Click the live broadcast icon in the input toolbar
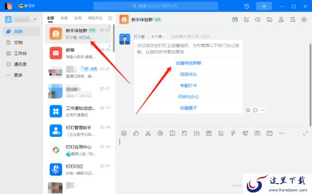Screen dimensions: 312x194 257,133
